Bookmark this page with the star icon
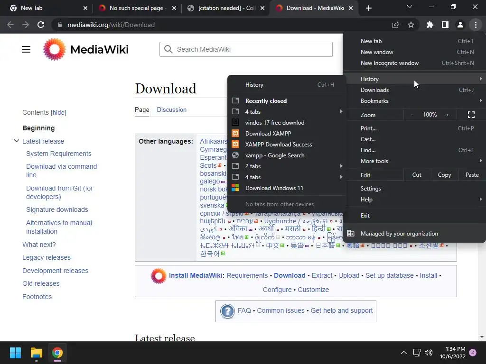The height and width of the screenshot is (364, 486). [411, 25]
